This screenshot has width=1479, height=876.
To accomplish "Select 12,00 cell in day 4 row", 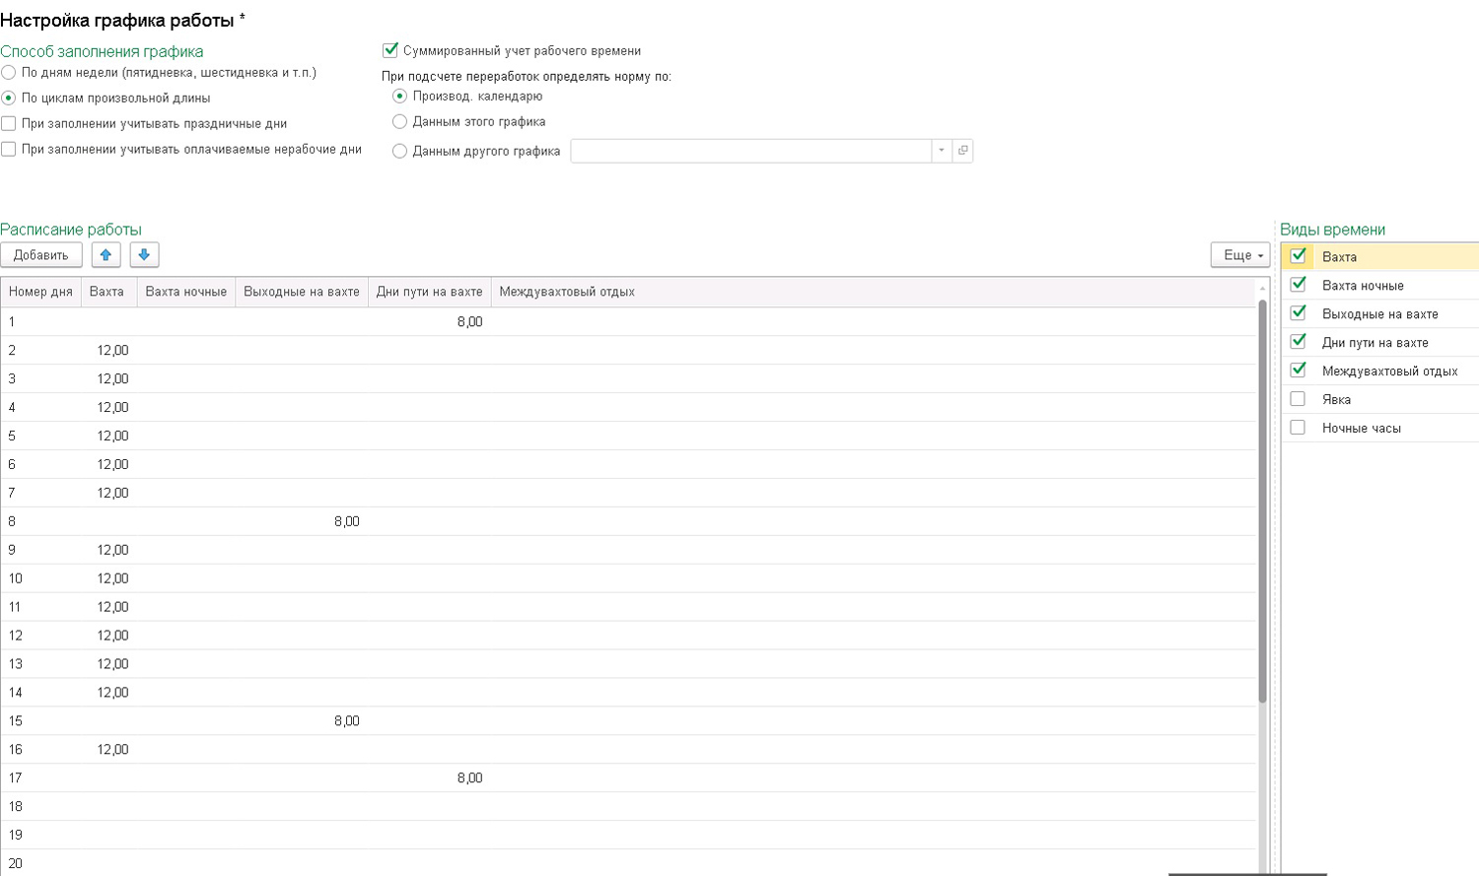I will point(108,408).
